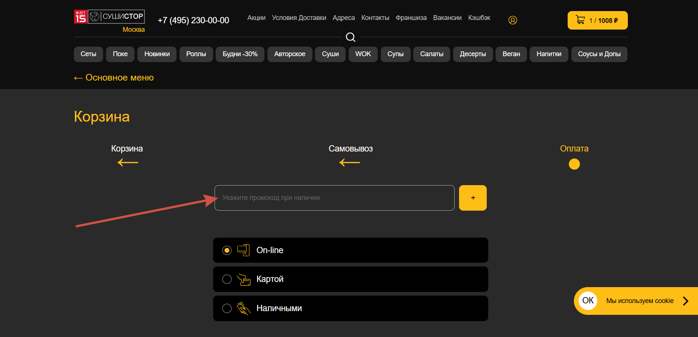Click the promo code input field
The height and width of the screenshot is (337, 698).
335,198
